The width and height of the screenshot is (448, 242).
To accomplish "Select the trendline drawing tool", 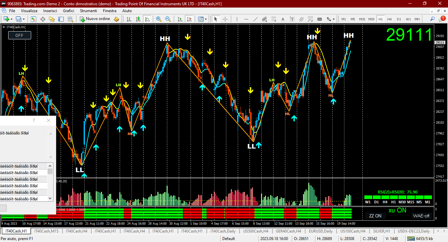I will click(x=255, y=19).
